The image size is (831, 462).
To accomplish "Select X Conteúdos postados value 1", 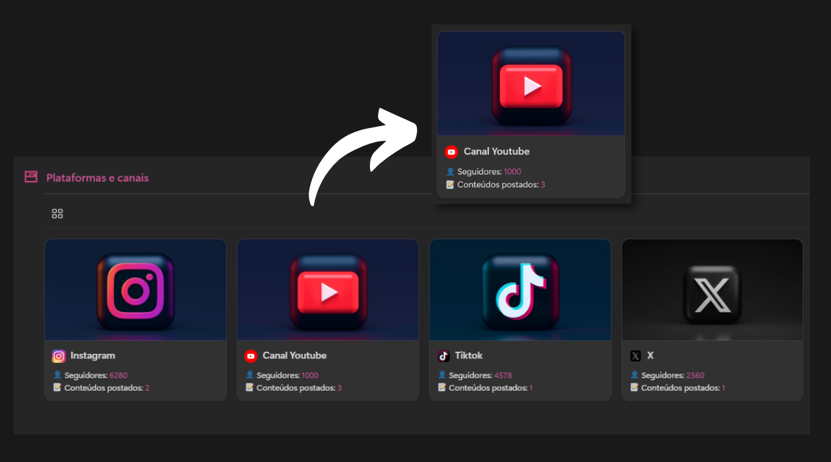I will [x=723, y=388].
